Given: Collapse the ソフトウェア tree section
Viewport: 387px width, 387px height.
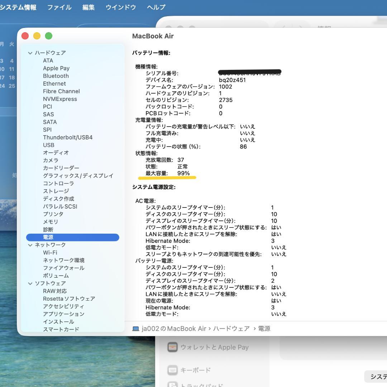Looking at the screenshot, I should 30,283.
